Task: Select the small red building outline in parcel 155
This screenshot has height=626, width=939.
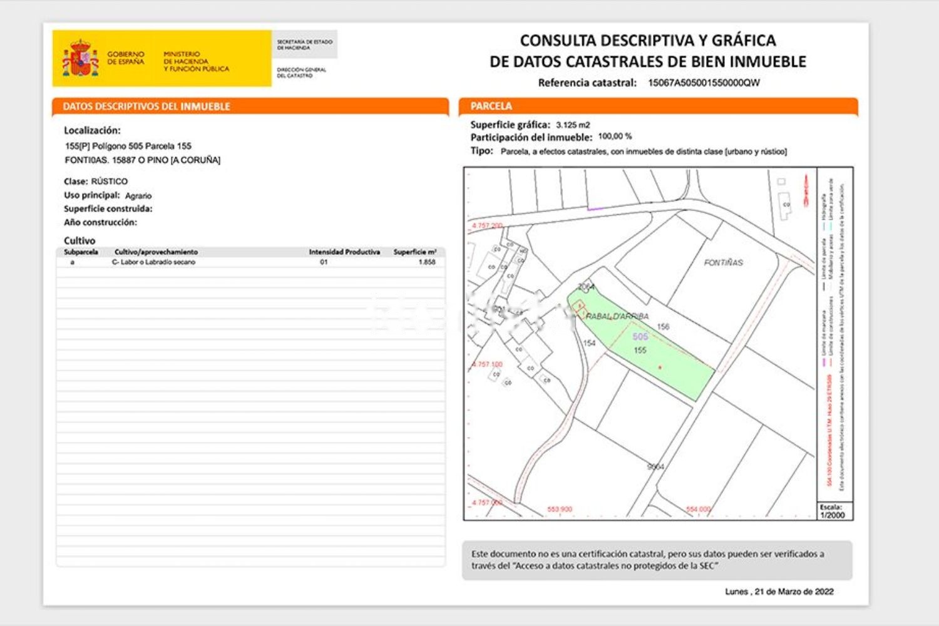Action: pyautogui.click(x=580, y=307)
